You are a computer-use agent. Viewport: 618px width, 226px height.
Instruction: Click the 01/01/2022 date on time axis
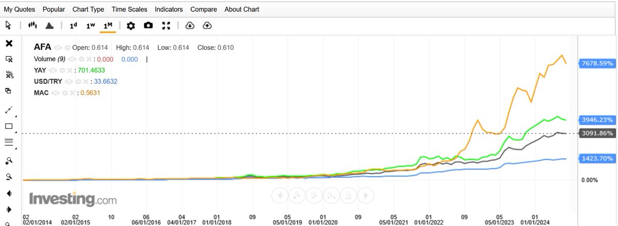[x=429, y=222]
